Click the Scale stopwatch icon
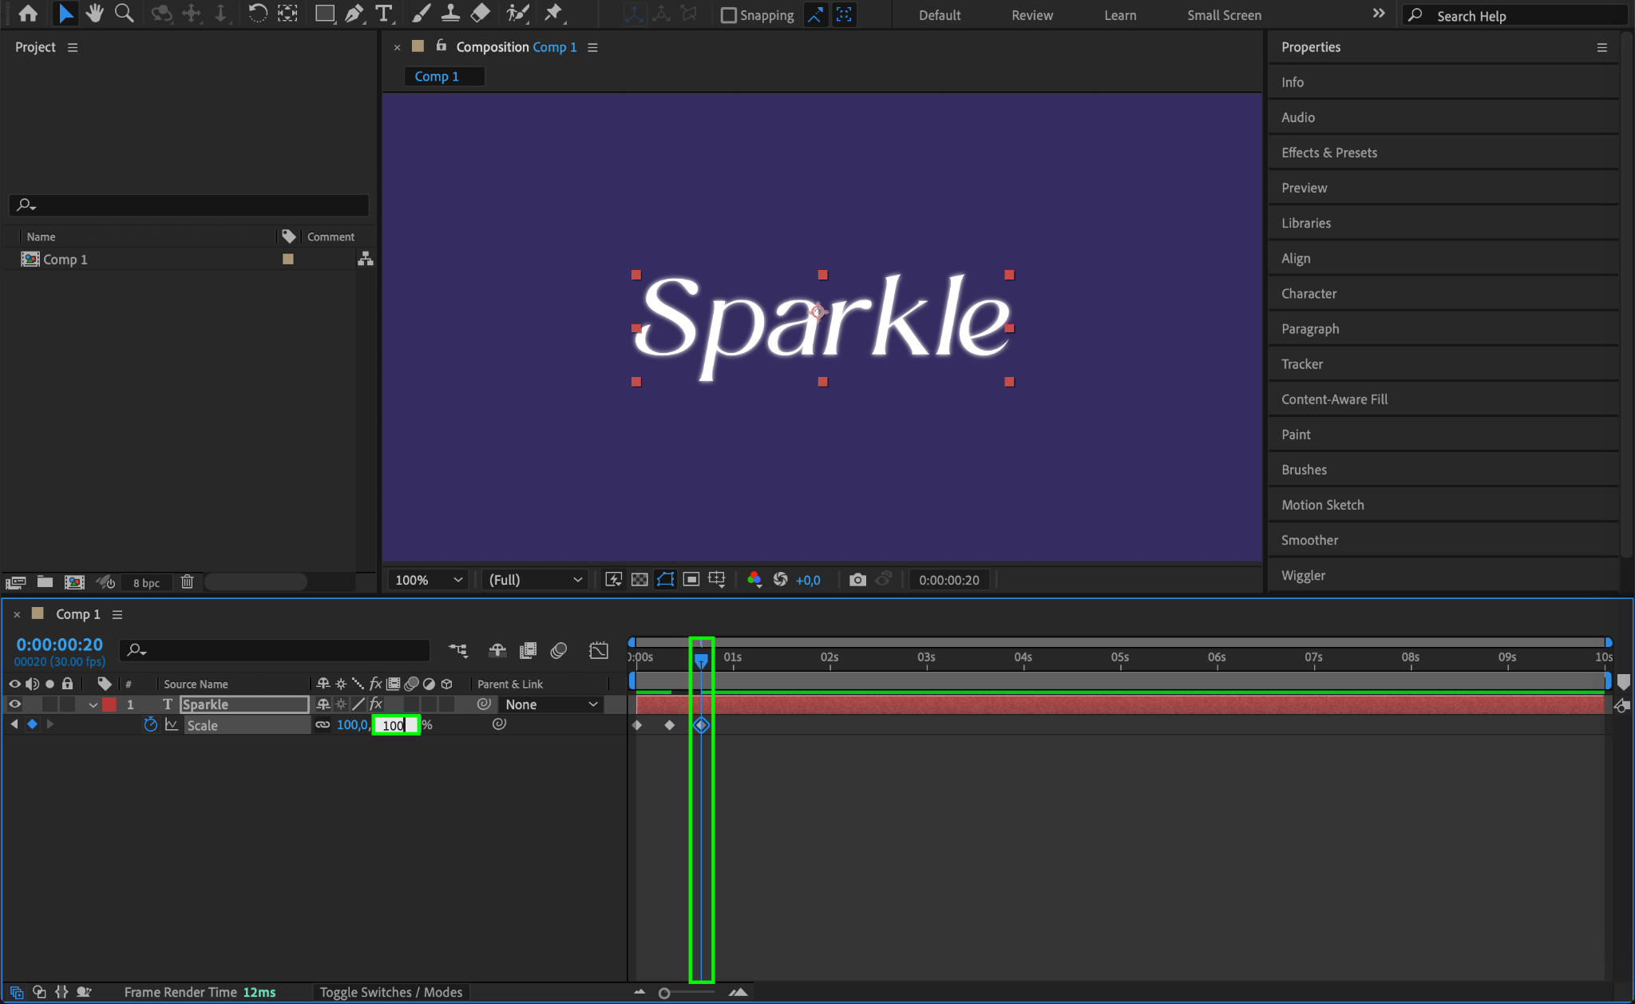Viewport: 1635px width, 1004px height. [x=150, y=724]
